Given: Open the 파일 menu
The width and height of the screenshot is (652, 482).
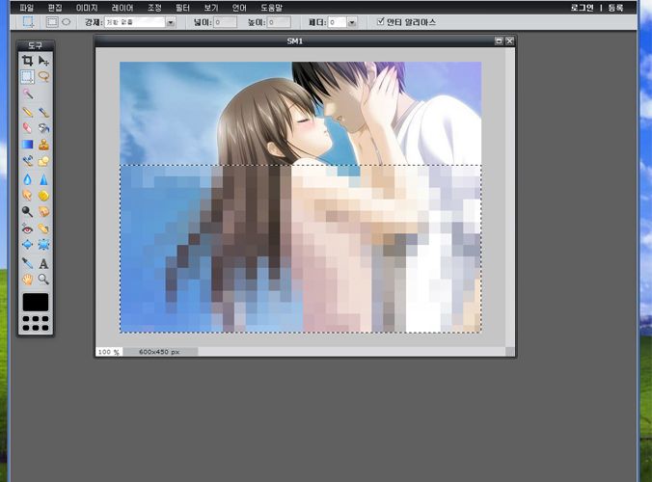Looking at the screenshot, I should tap(27, 8).
